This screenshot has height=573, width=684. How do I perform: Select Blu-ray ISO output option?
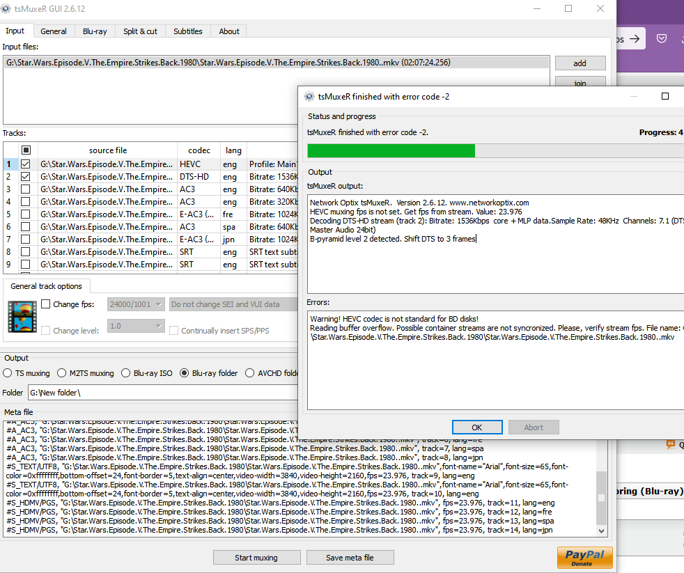pyautogui.click(x=147, y=373)
